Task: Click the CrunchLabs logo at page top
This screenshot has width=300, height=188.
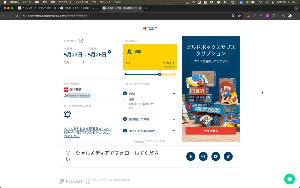Action: (x=150, y=28)
